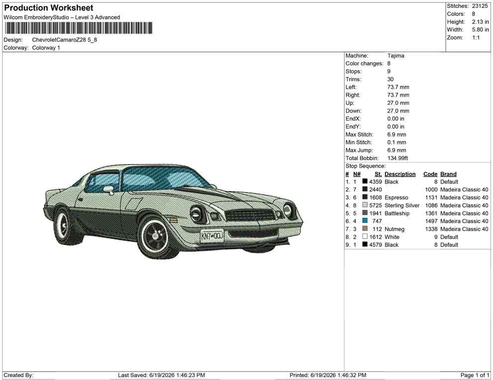Click the Min Stitch value 0.1 mm

[397, 142]
